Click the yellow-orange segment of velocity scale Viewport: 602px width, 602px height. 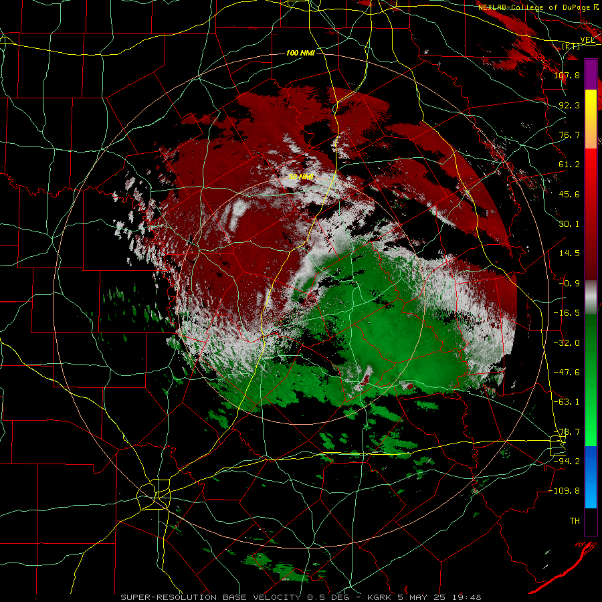pos(591,119)
